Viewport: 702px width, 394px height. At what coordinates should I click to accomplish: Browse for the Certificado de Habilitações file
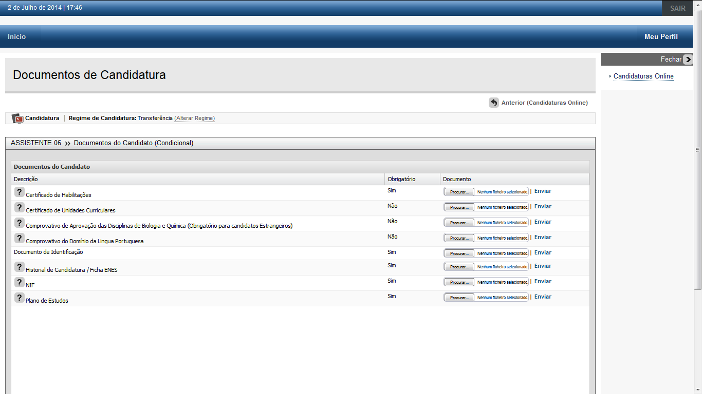click(x=459, y=192)
